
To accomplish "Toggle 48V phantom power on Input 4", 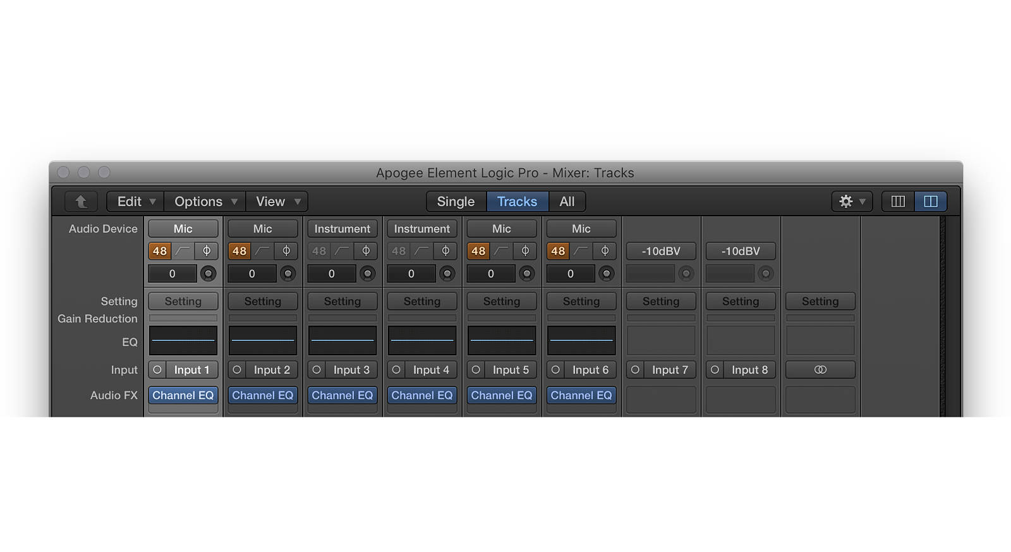I will tap(399, 251).
